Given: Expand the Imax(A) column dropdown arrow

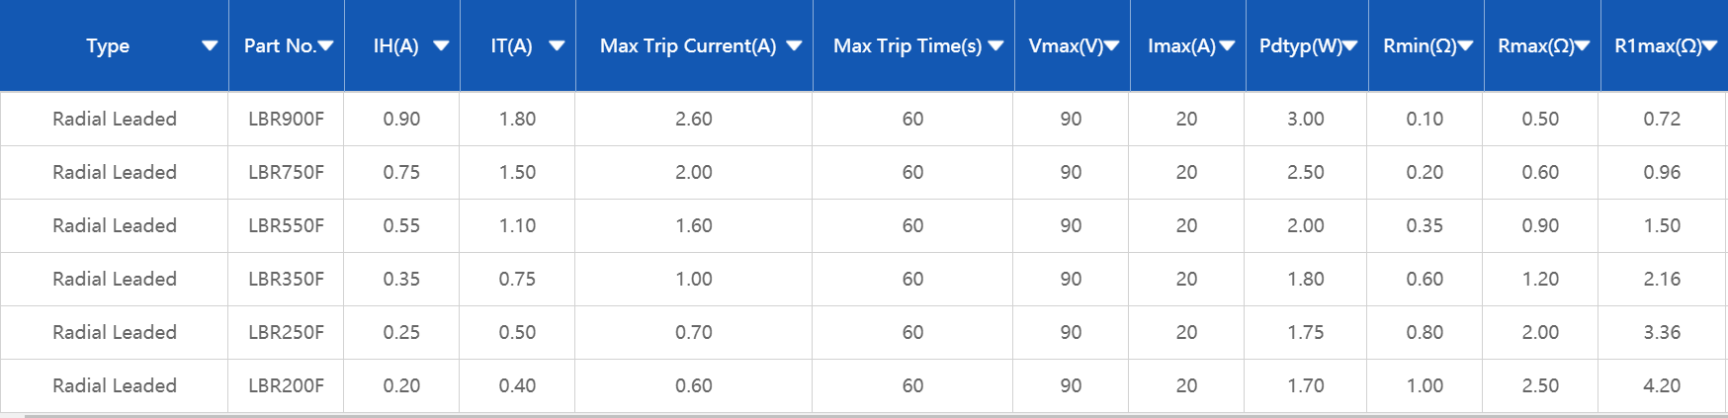Looking at the screenshot, I should [1227, 45].
